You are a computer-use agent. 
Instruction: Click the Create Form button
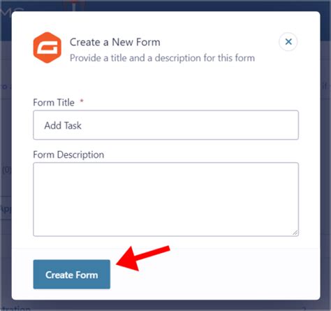tap(72, 275)
